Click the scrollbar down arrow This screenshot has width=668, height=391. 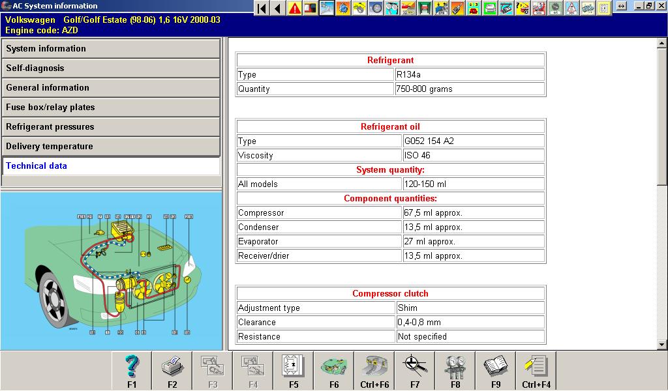tap(661, 345)
